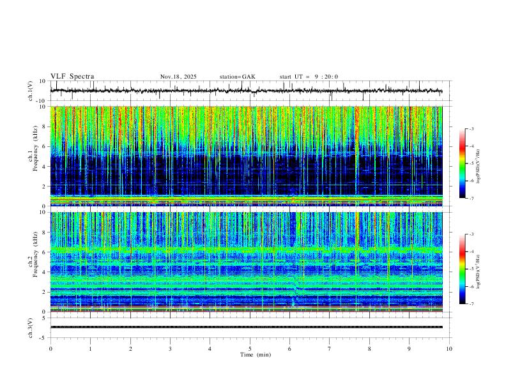Viewport: 506px width, 391px height.
Task: Click the upper PSD color scale bar
Action: click(463, 164)
